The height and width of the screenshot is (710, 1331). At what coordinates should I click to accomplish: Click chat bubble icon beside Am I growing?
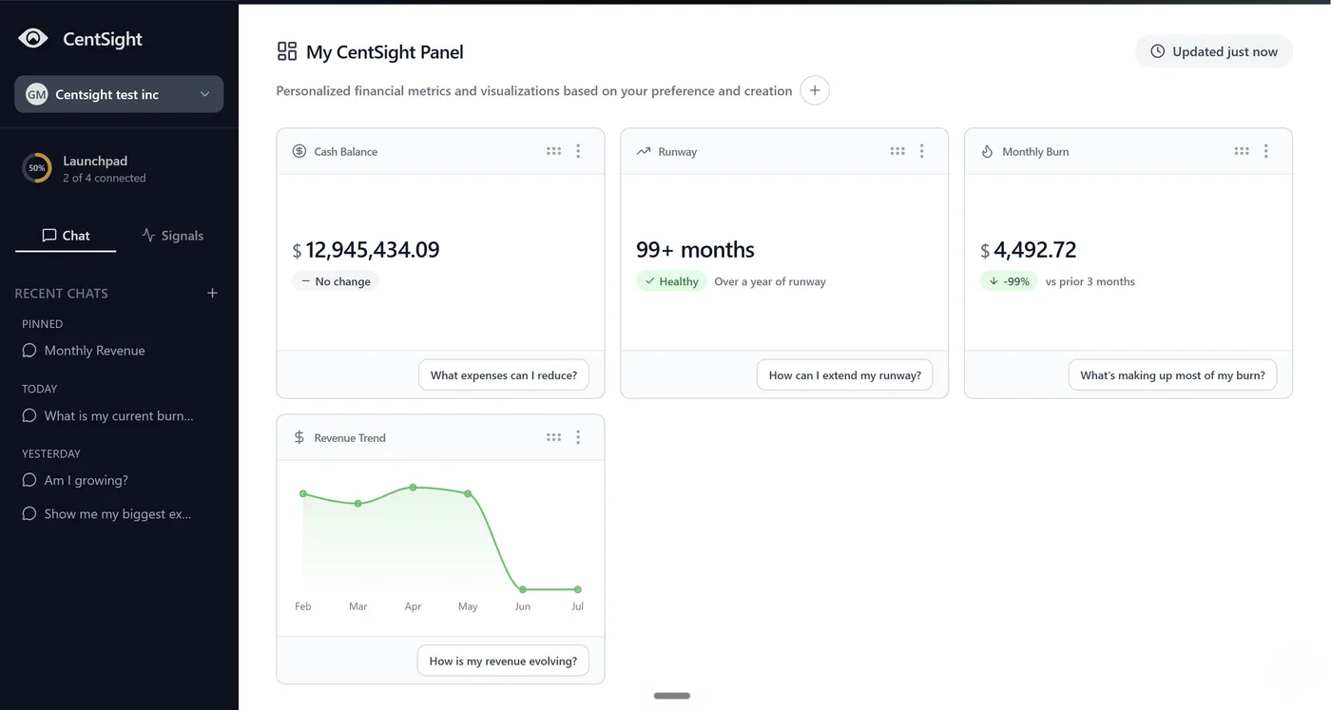[29, 480]
